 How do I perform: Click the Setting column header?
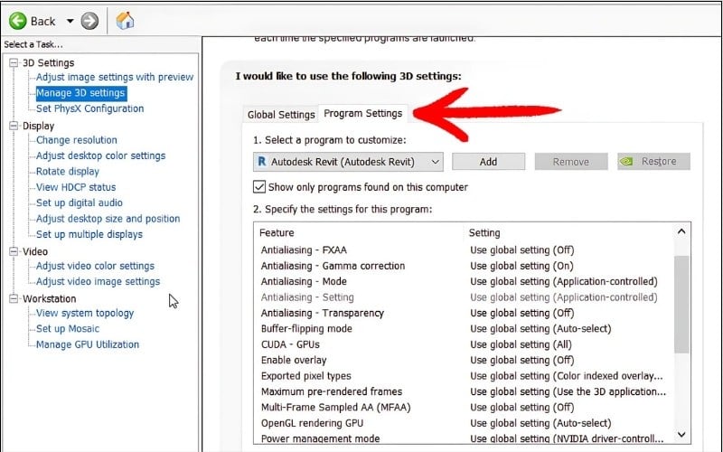pyautogui.click(x=484, y=232)
